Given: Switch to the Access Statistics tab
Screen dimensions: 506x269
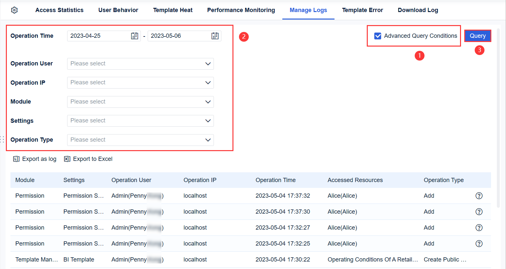Looking at the screenshot, I should click(x=59, y=10).
